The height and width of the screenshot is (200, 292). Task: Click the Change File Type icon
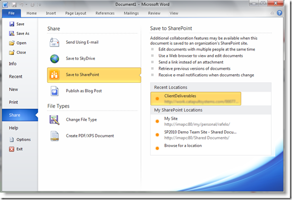click(55, 120)
